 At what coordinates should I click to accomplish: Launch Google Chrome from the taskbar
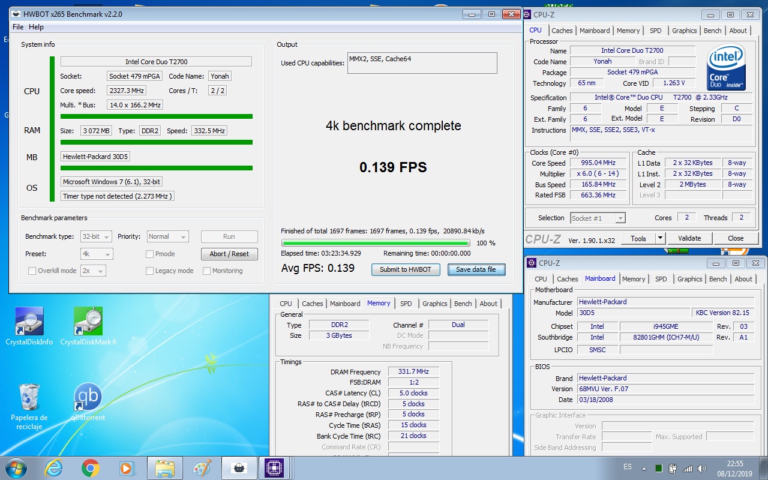[91, 468]
